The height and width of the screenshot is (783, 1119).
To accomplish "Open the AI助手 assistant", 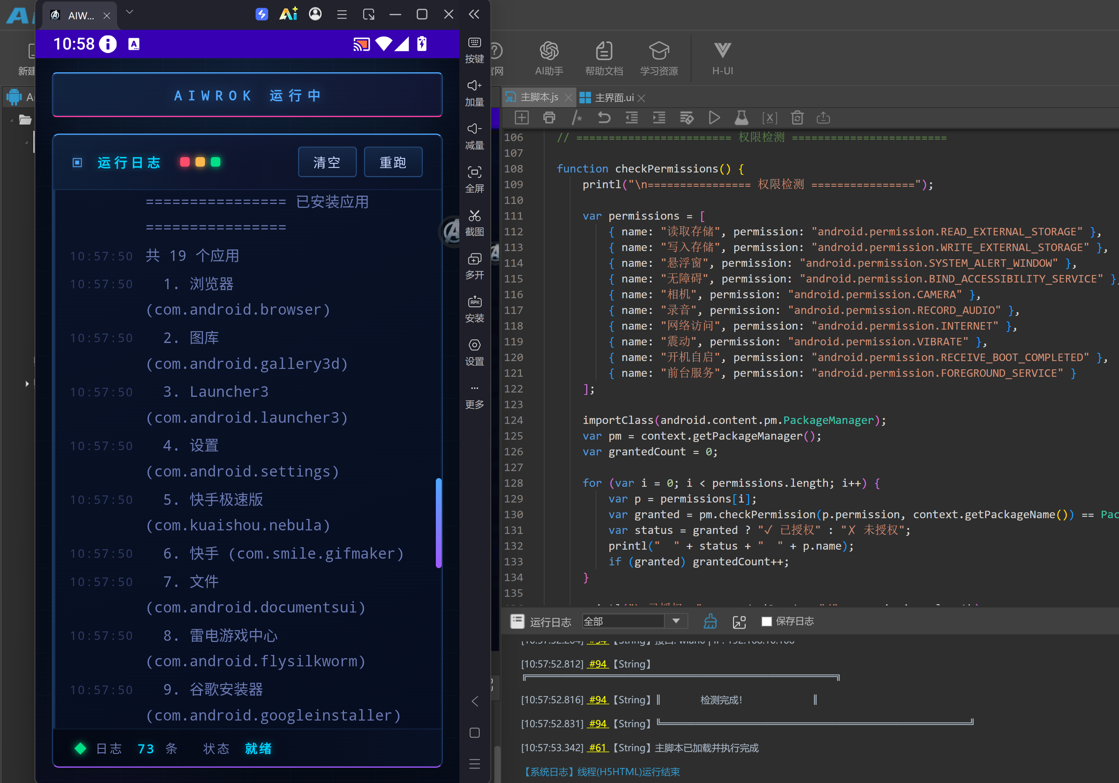I will tap(549, 59).
